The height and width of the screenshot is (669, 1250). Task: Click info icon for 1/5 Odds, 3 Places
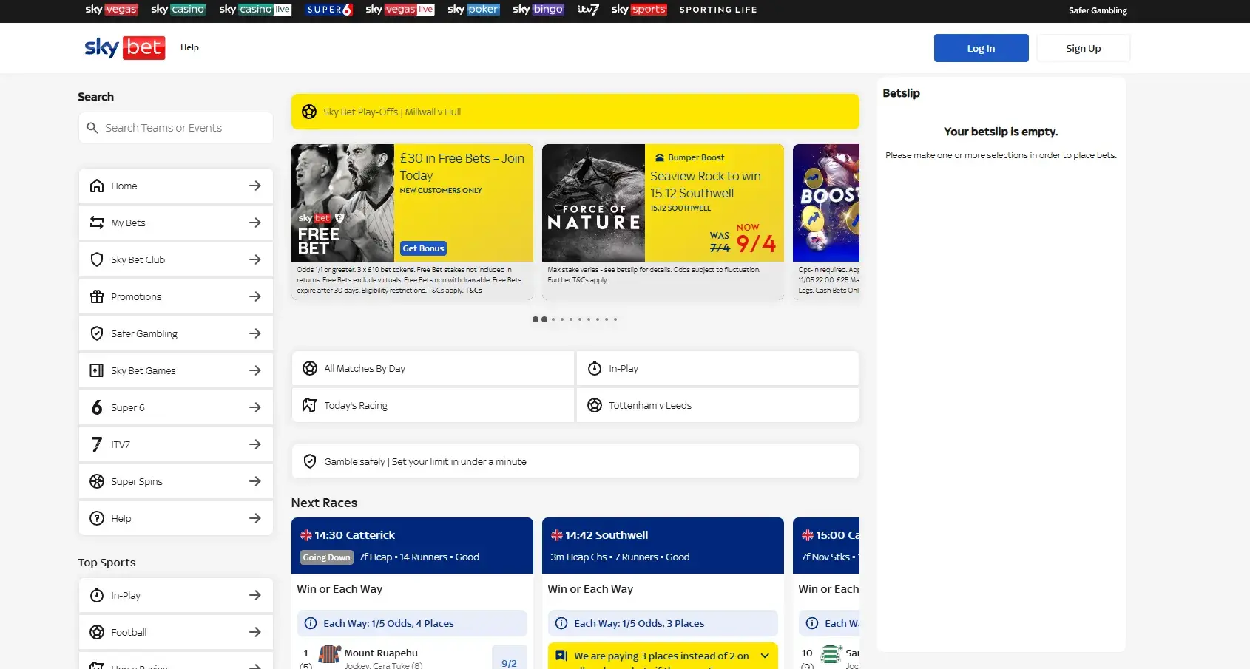(x=561, y=623)
